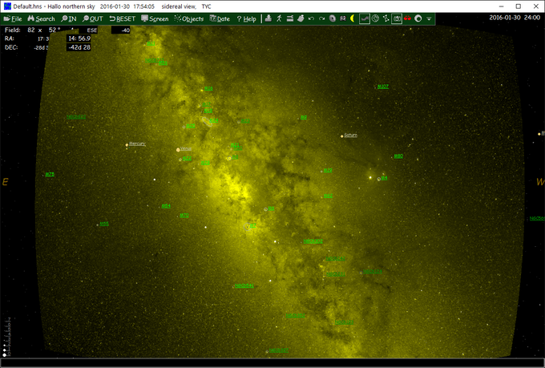545x368 pixels.
Task: Select the Saturn planet label
Action: pyautogui.click(x=351, y=135)
